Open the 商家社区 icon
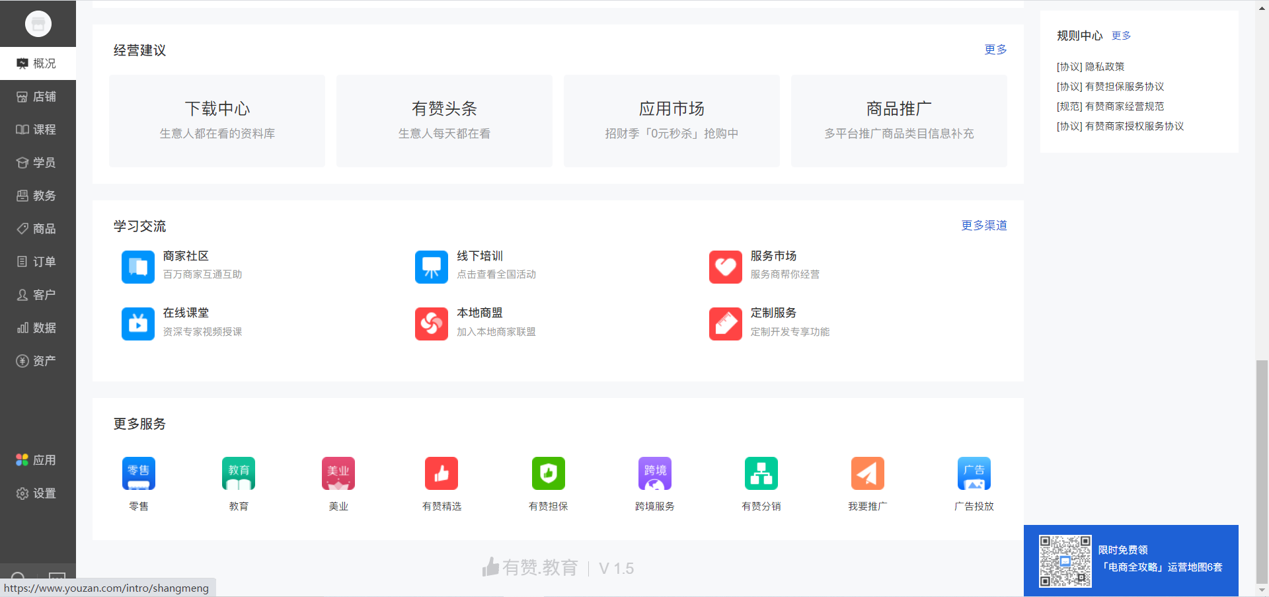Viewport: 1269px width, 597px height. click(x=138, y=266)
